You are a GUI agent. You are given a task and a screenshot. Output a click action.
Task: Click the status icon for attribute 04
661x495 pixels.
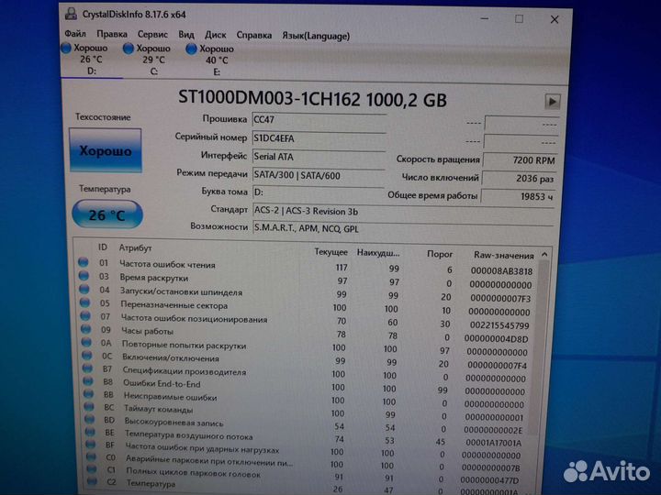pyautogui.click(x=84, y=289)
